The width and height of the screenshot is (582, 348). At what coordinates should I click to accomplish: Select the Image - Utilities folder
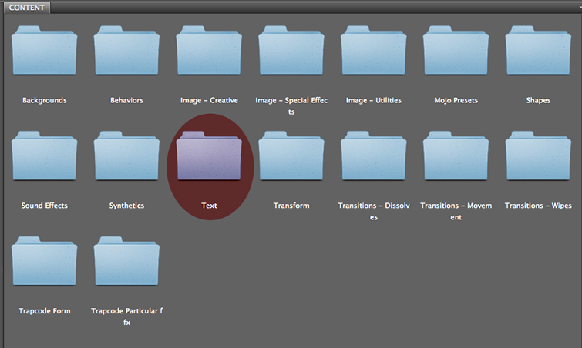point(373,52)
